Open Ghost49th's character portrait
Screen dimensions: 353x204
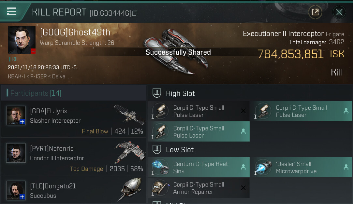(22, 40)
